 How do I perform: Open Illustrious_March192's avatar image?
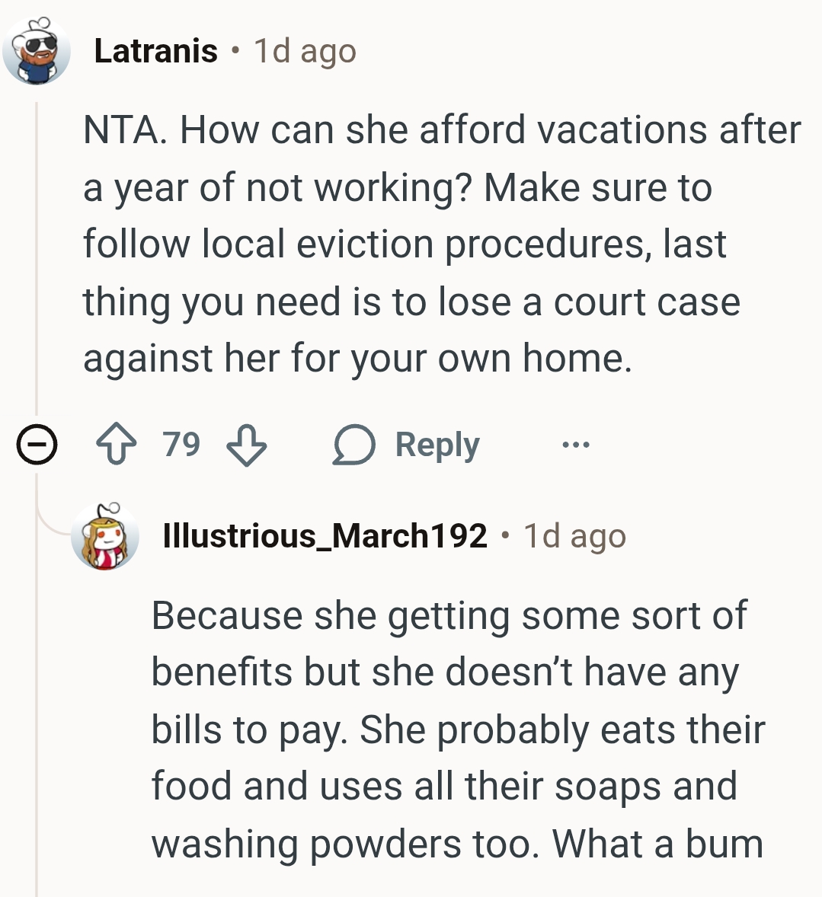105,536
